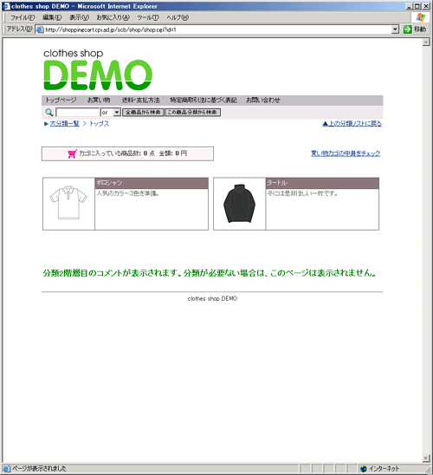This screenshot has height=475, width=433.
Task: Follow the 大分類一覧 breadcrumb link
Action: point(64,124)
